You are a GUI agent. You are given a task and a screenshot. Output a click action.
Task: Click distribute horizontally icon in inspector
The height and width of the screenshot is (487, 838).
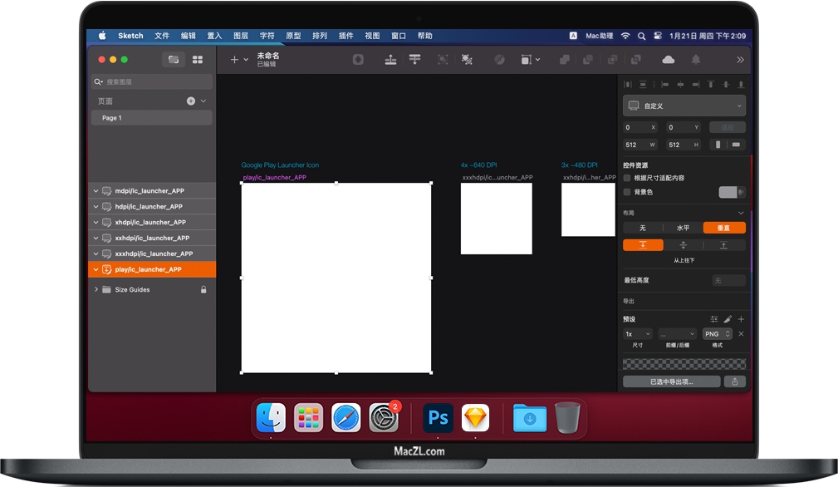(x=628, y=85)
